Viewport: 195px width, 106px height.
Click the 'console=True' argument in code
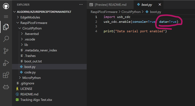144,22
